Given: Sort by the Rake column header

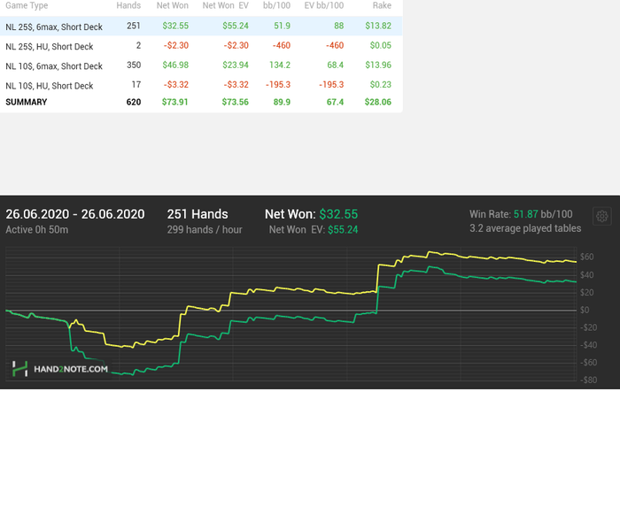Looking at the screenshot, I should click(x=382, y=5).
